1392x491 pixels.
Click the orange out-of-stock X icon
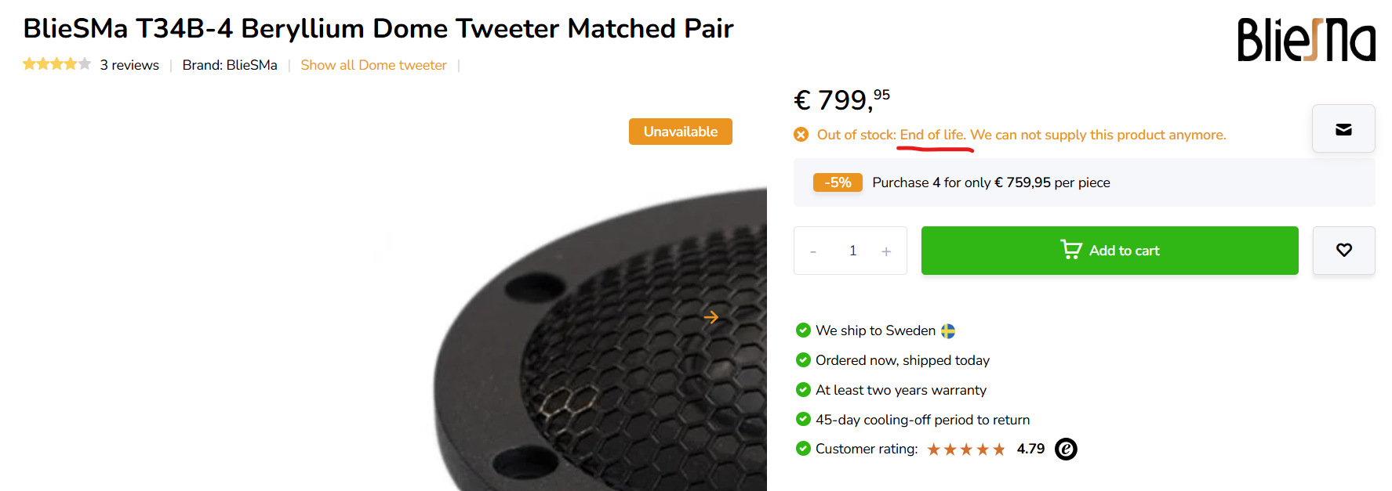801,135
